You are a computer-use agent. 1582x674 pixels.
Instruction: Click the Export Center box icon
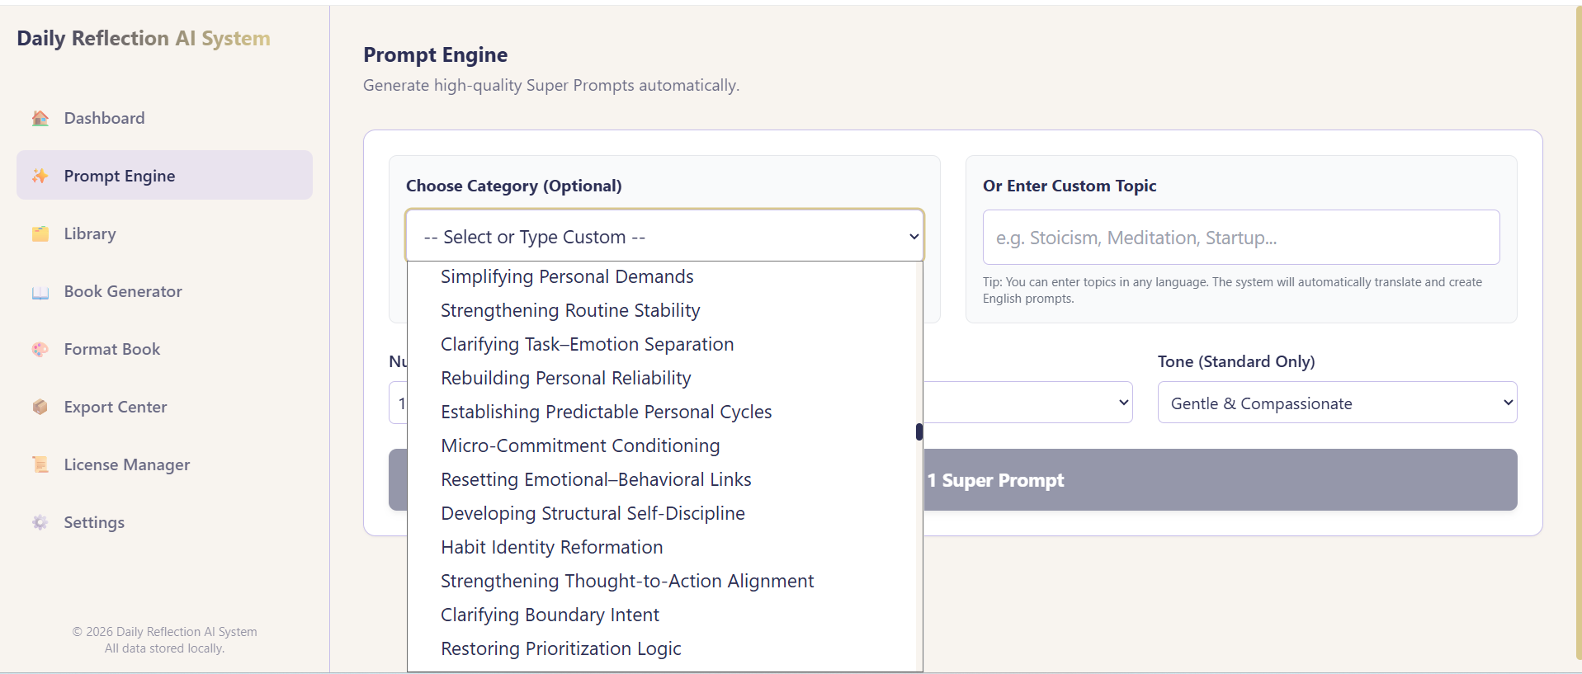40,407
